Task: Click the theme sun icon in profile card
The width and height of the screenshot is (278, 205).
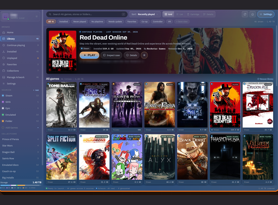Action: 36,16
